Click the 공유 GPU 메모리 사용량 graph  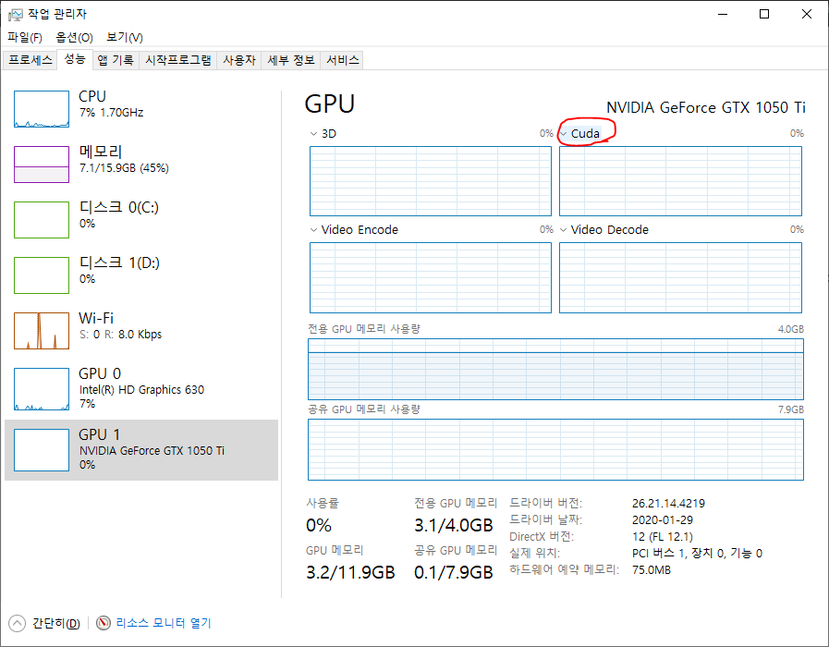pyautogui.click(x=555, y=449)
